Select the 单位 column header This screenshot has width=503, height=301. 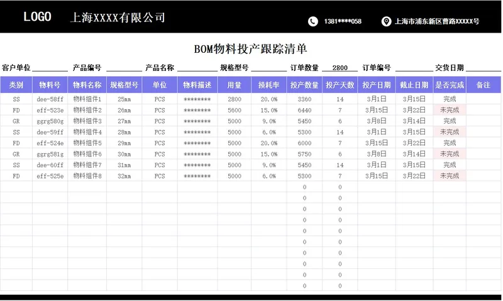160,85
